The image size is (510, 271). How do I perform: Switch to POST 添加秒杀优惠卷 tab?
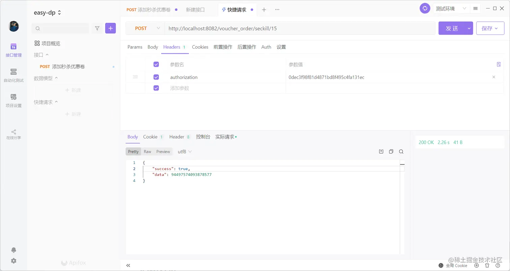point(152,10)
